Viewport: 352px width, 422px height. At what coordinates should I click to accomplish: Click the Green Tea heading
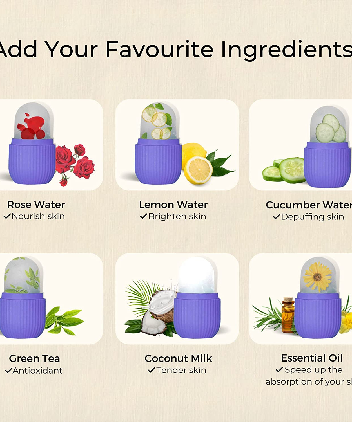tap(34, 358)
